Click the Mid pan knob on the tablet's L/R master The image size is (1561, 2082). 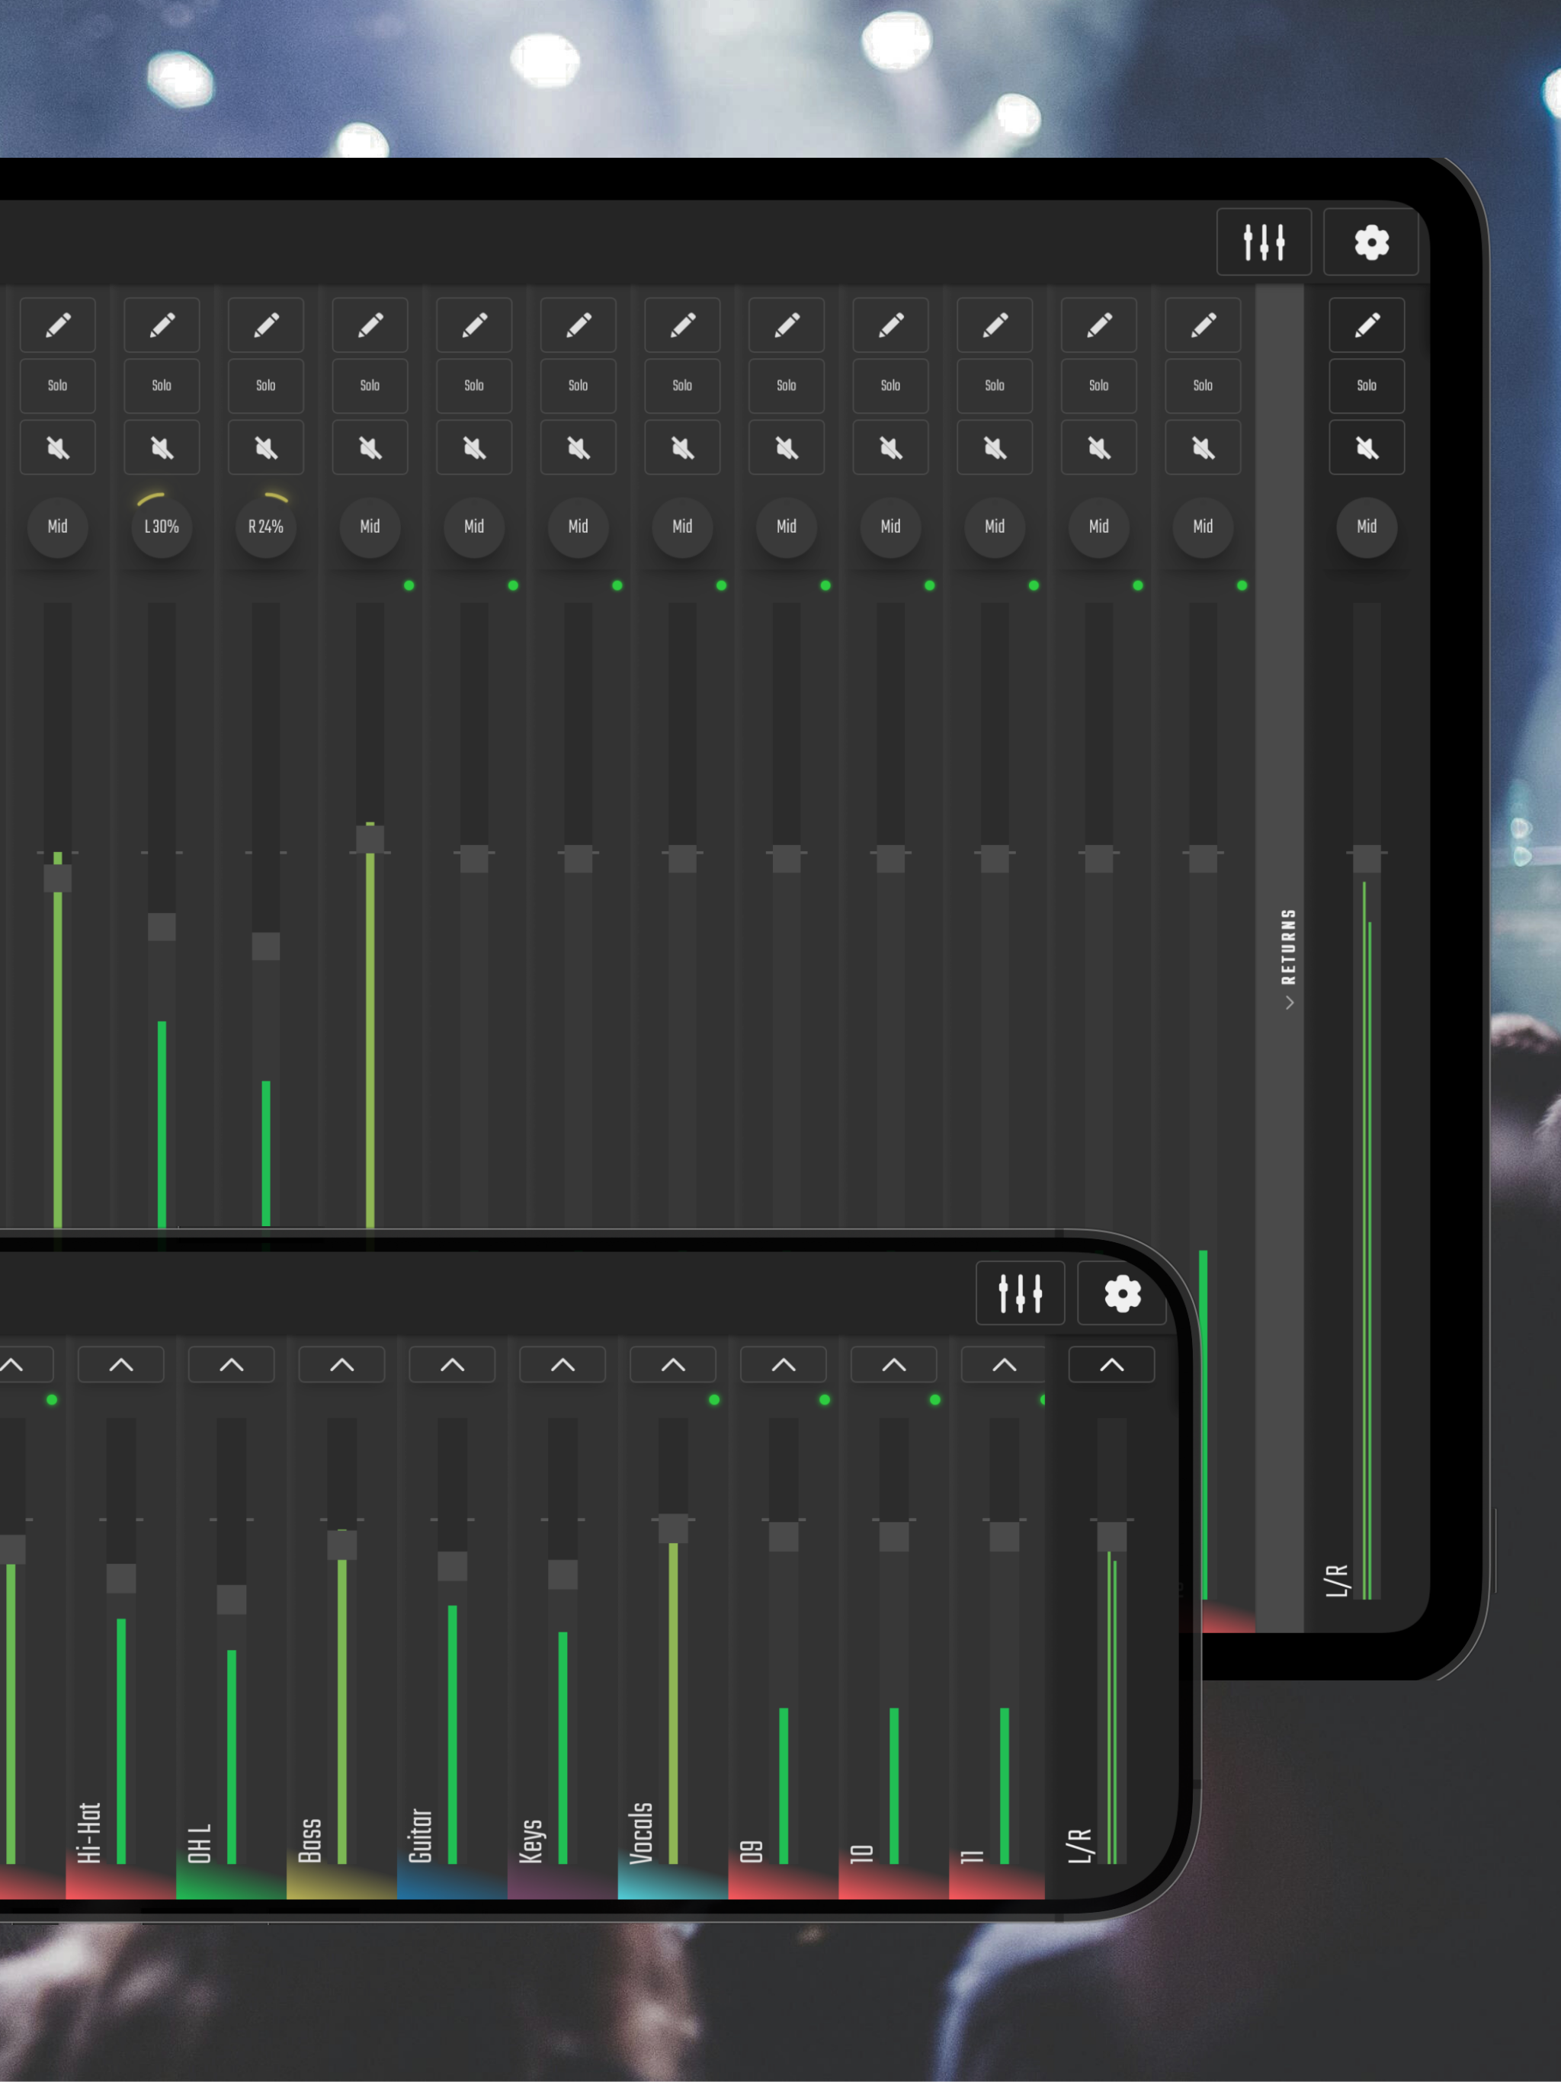point(1367,526)
